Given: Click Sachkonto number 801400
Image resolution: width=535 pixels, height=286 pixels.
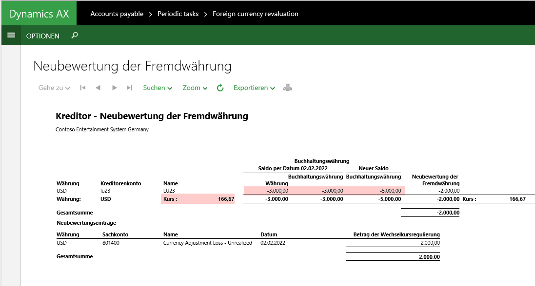Looking at the screenshot, I should pyautogui.click(x=111, y=243).
